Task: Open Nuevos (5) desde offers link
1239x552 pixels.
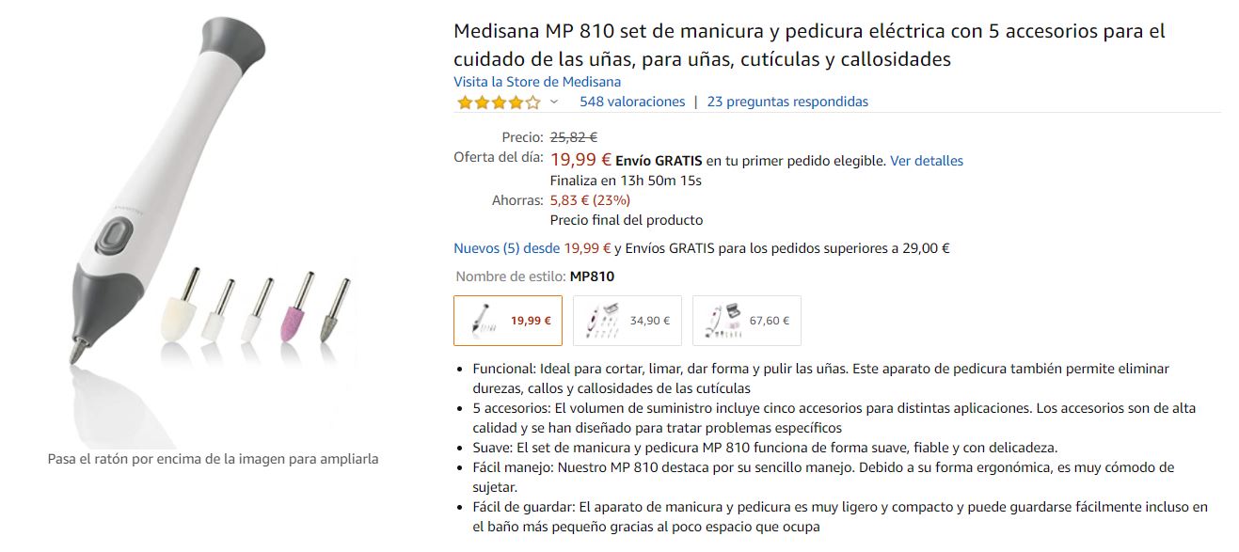Action: coord(508,248)
